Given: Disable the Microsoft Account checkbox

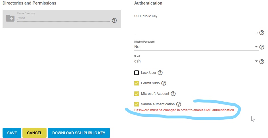Looking at the screenshot, I should click(137, 94).
